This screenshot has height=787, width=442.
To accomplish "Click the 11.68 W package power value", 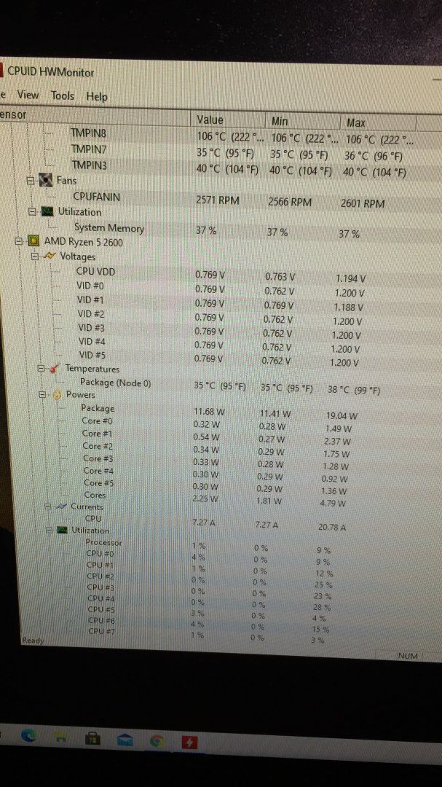I will tap(209, 412).
